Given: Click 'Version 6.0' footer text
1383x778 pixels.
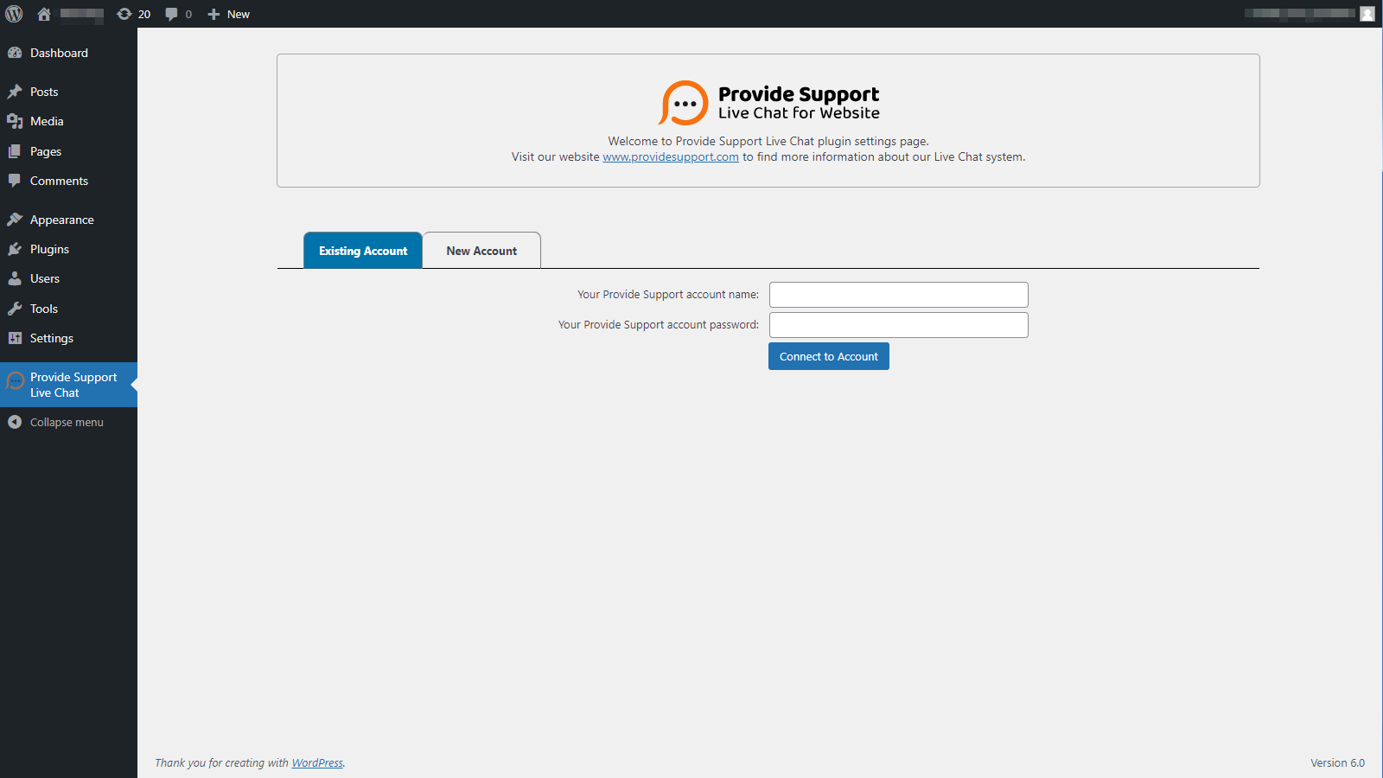Looking at the screenshot, I should pos(1337,762).
